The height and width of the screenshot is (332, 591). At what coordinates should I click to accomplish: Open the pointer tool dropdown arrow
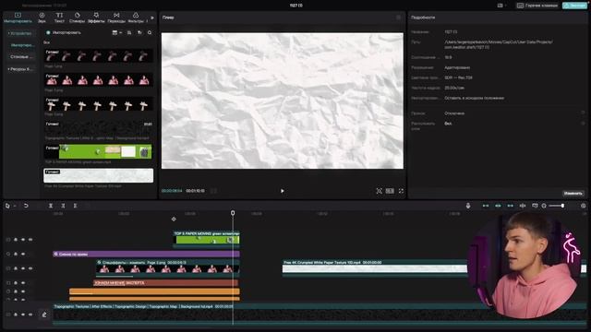coord(15,207)
